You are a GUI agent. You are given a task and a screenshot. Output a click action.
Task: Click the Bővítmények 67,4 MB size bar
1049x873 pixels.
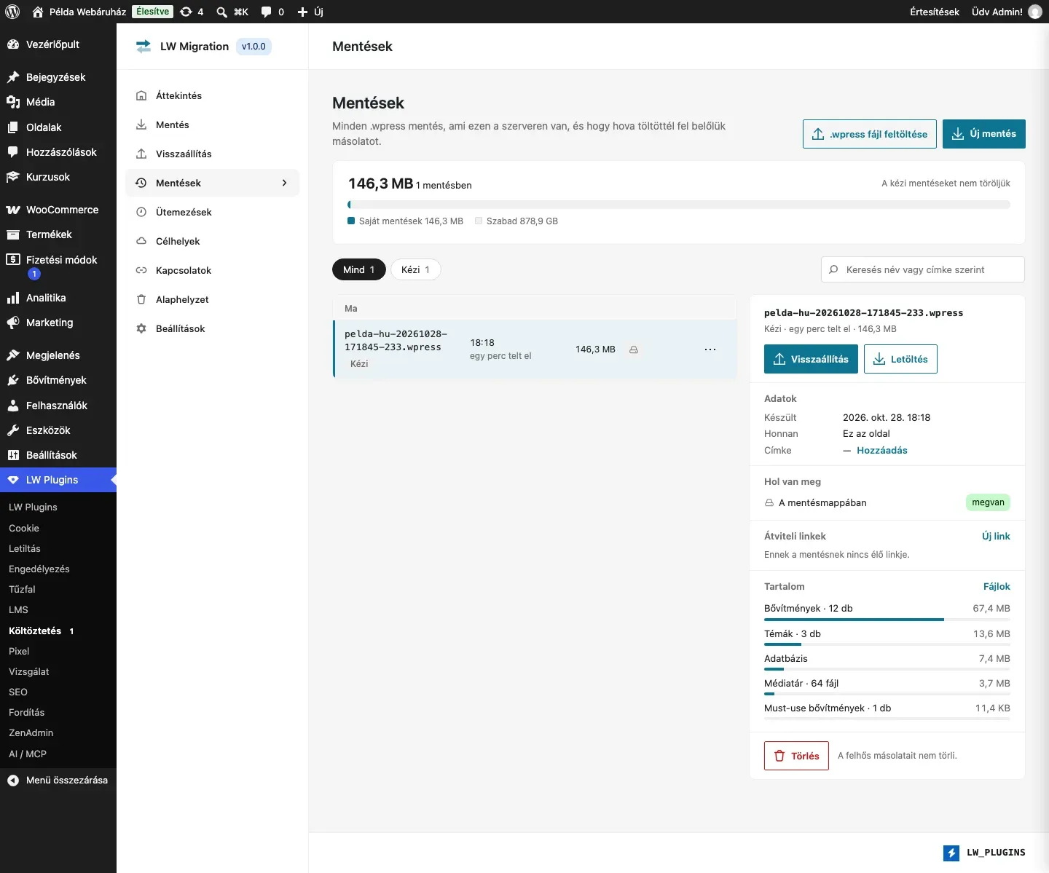click(887, 620)
